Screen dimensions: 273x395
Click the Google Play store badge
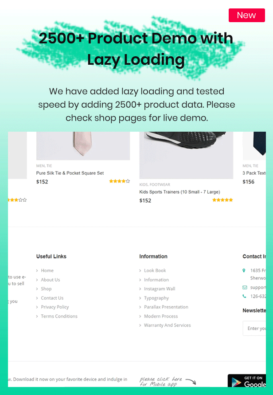247,381
